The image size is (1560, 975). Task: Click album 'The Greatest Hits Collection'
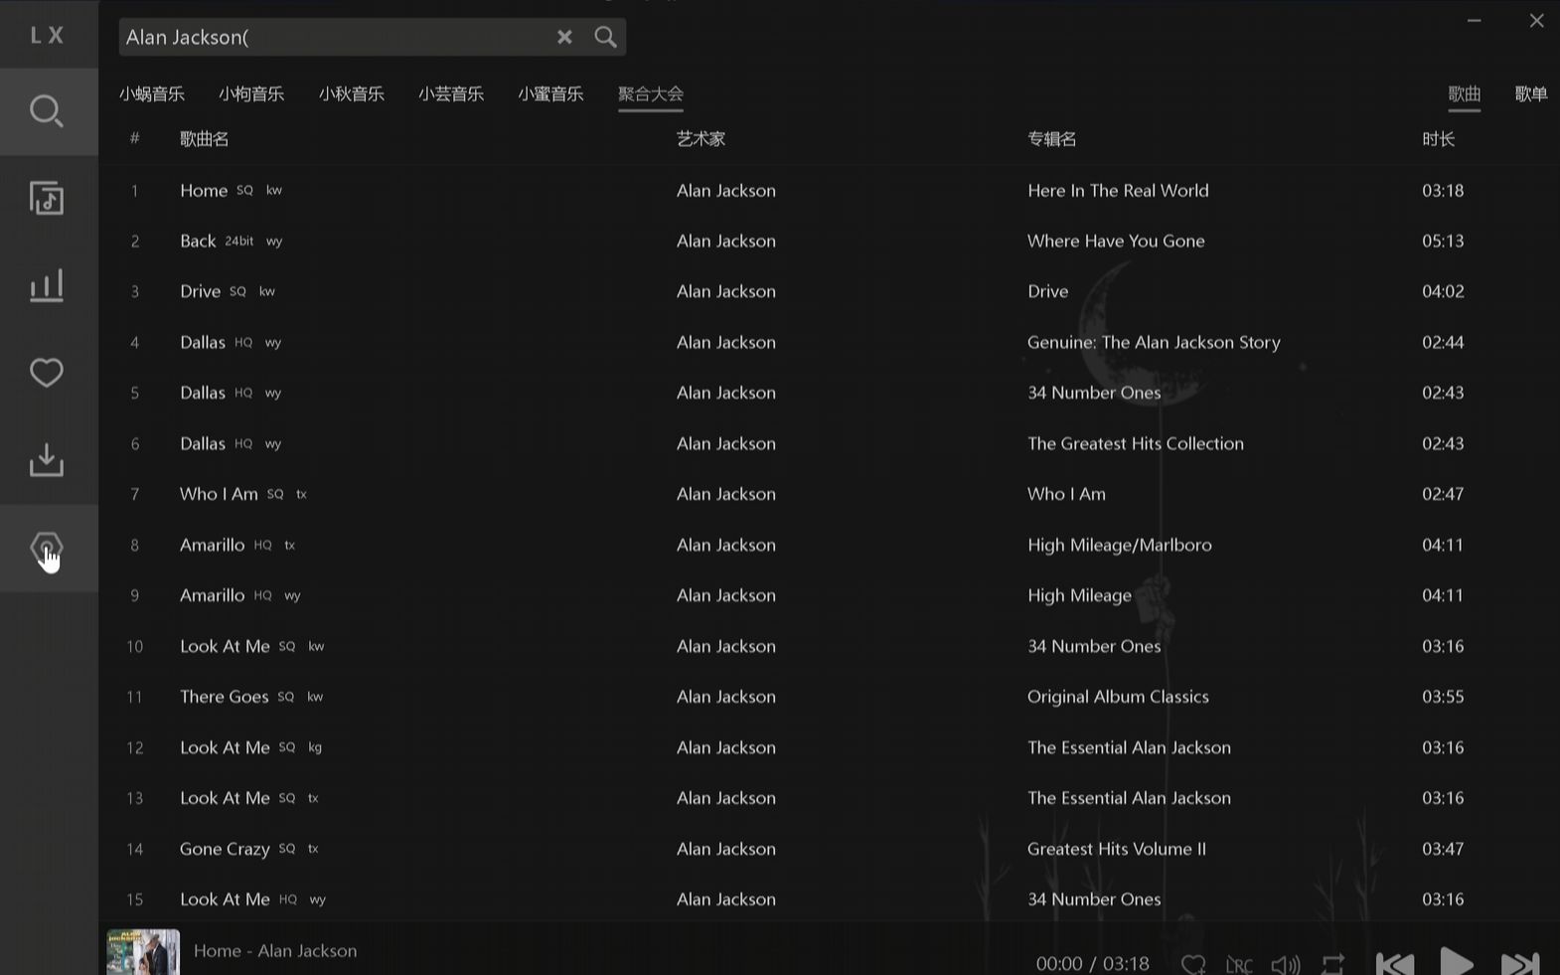click(1136, 443)
